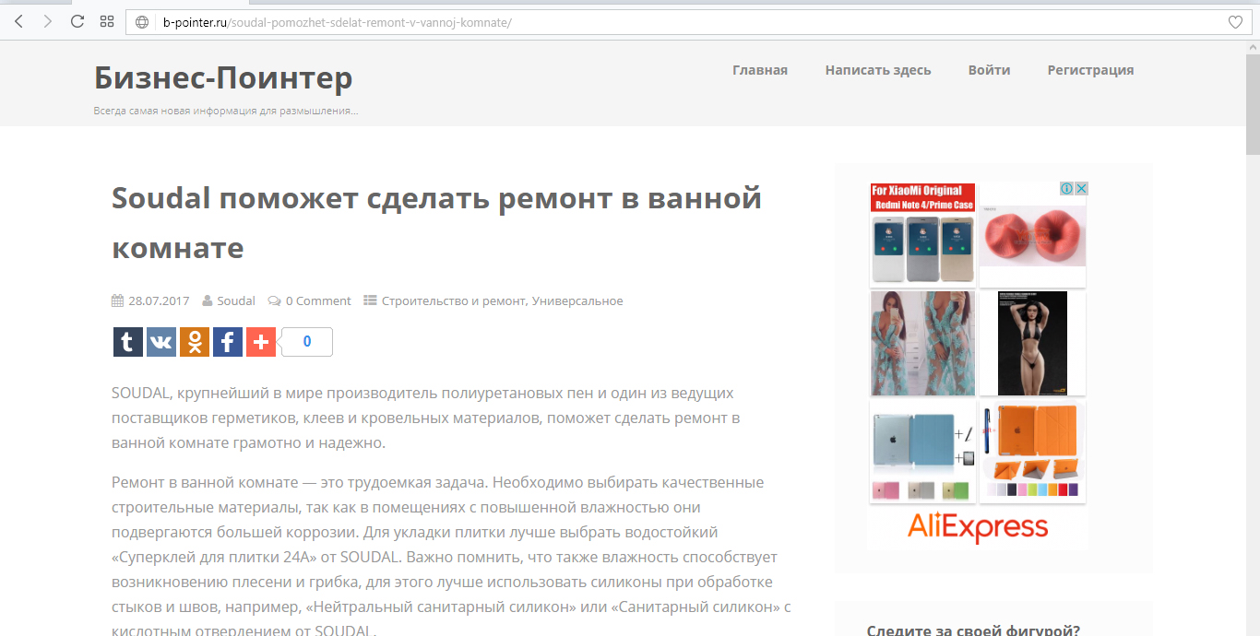Open the Универсальное category link

coord(577,300)
